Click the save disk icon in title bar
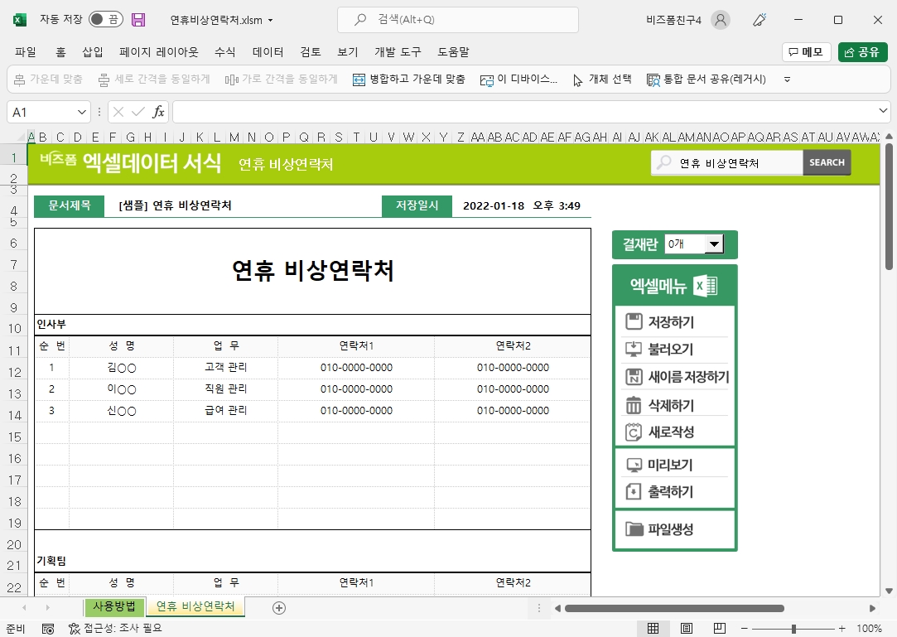 coord(138,20)
